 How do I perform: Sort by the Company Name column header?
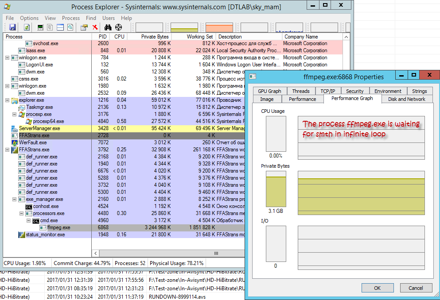312,37
